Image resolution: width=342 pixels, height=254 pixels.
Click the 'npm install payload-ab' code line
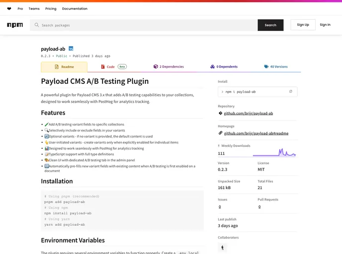point(68,213)
